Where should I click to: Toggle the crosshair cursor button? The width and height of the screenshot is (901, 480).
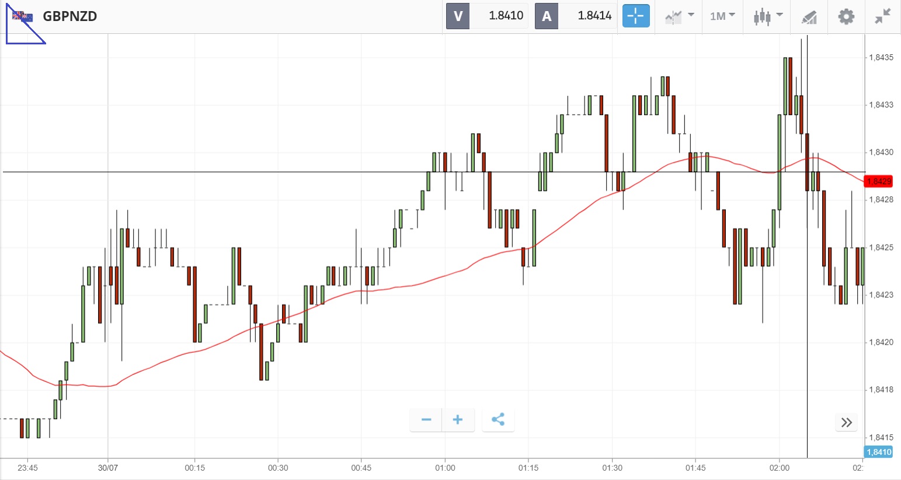pyautogui.click(x=636, y=16)
